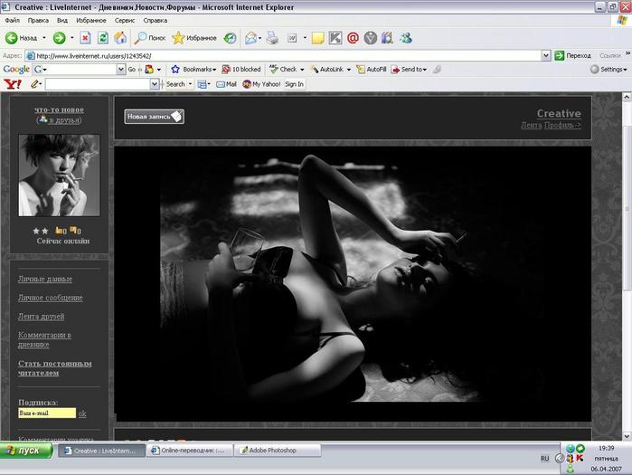Open the Send to dropdown
The height and width of the screenshot is (475, 632).
tap(409, 70)
